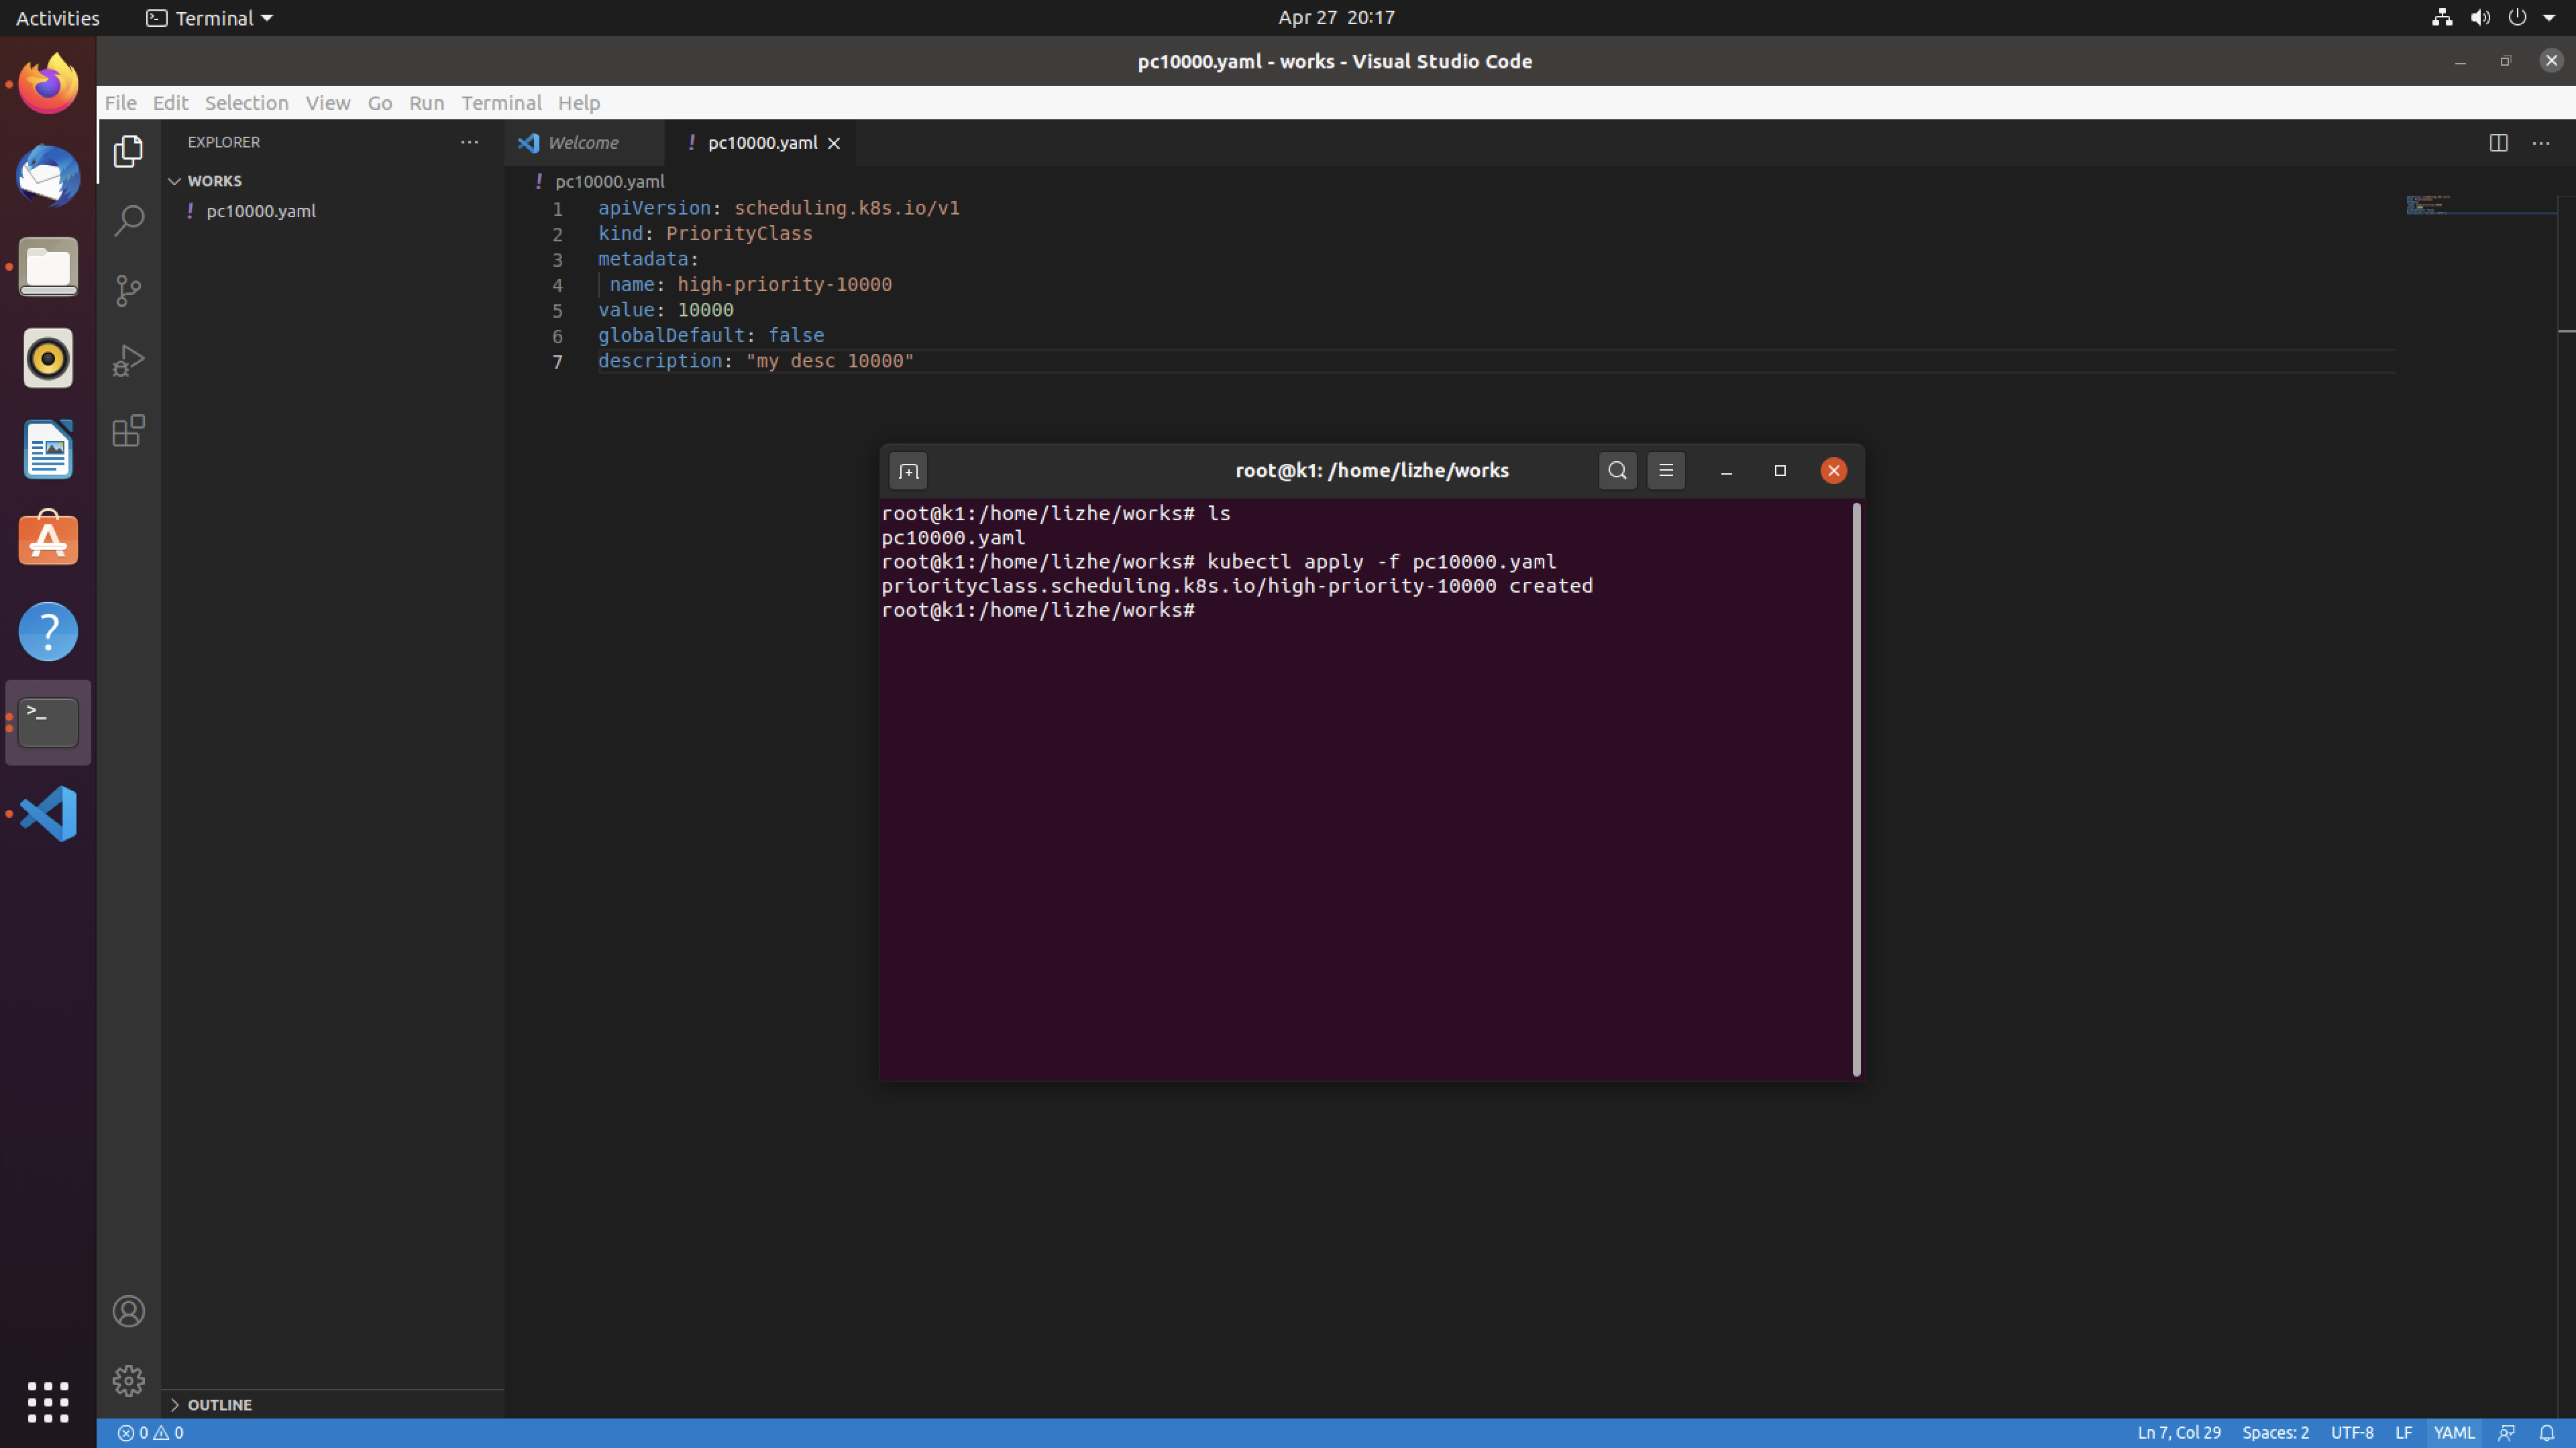Close the pc10000.yaml editor tab
Viewport: 2576px width, 1448px height.
pos(833,143)
